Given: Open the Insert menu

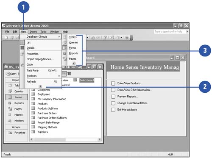Looking at the screenshot, I should 33,32.
